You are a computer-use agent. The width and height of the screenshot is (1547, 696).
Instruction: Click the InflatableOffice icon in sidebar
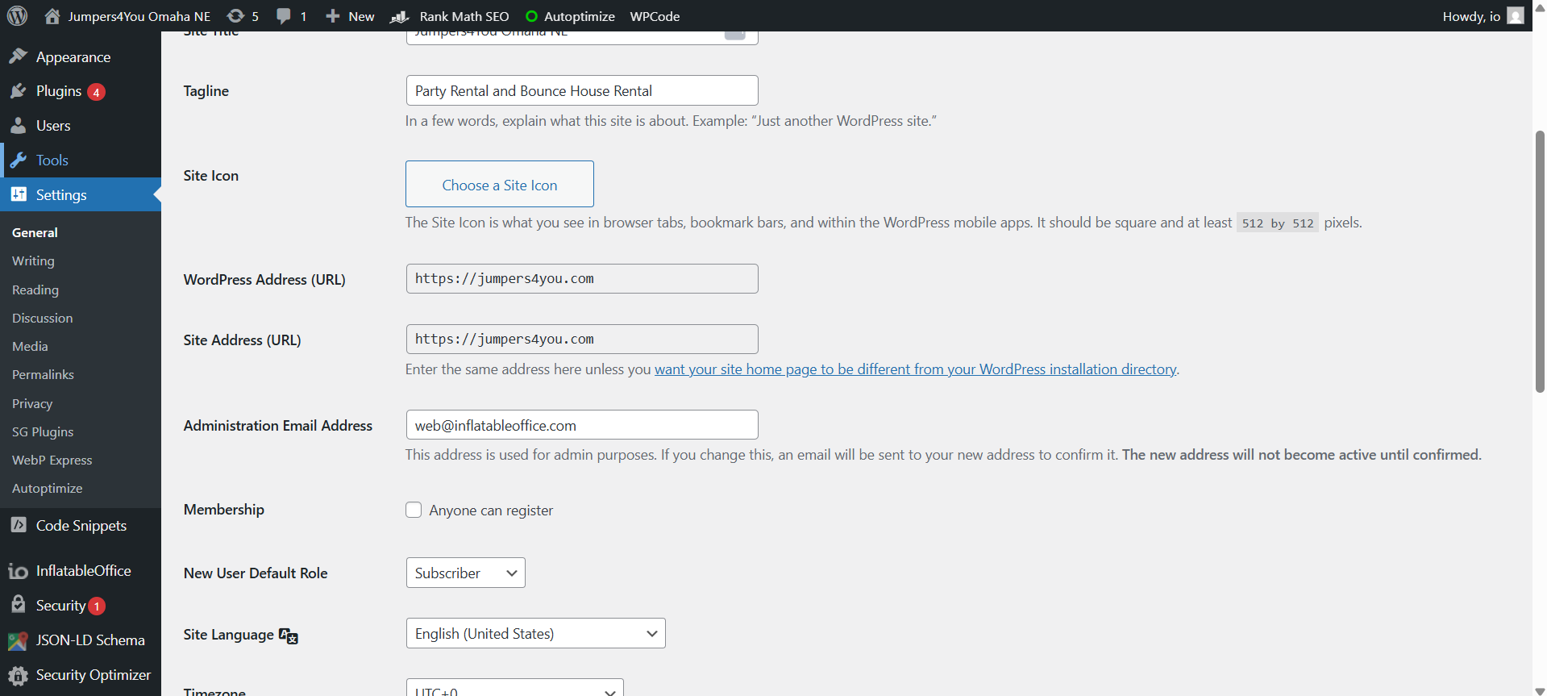19,571
